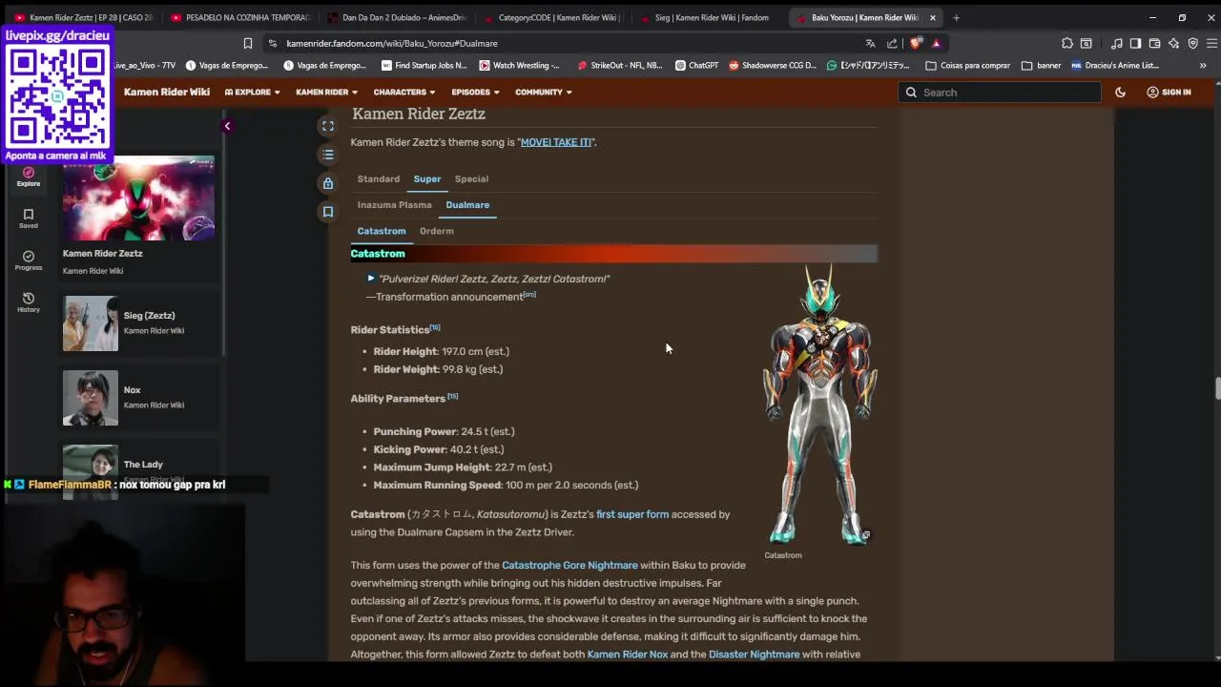
Task: Click the bookmark icon in address bar
Action: click(248, 43)
